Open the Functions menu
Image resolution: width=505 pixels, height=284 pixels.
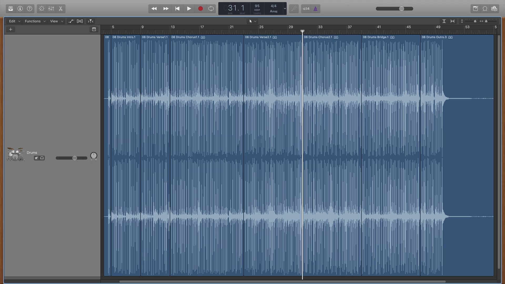tap(35, 21)
